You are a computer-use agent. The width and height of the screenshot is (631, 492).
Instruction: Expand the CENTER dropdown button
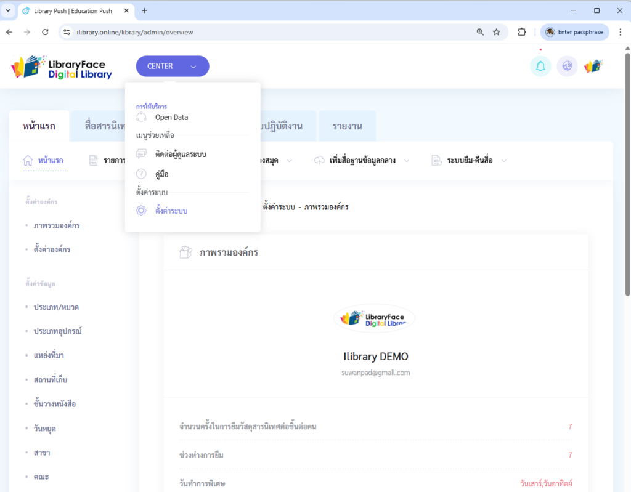point(173,67)
